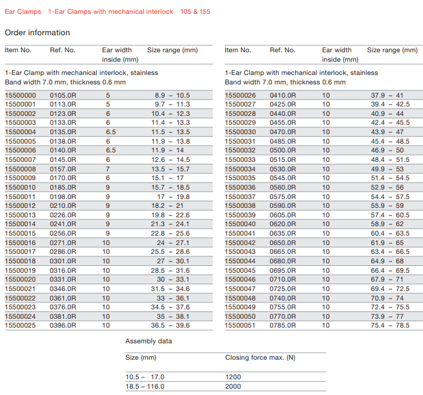The image size is (423, 395).
Task: Click item number 15500000
Action: 20,95
